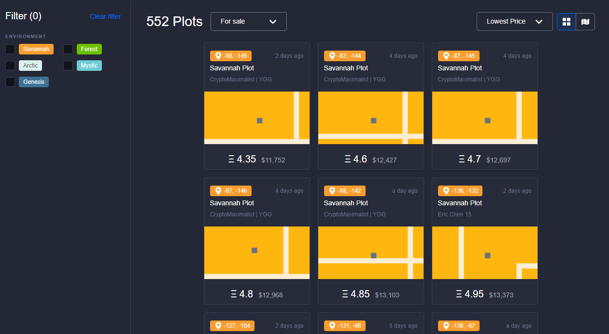This screenshot has width=609, height=334.
Task: Click location pin on -136, -67 badge
Action: tap(446, 326)
